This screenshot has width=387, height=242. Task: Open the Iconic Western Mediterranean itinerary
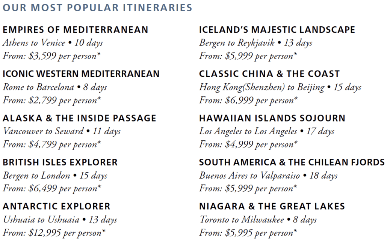[81, 74]
